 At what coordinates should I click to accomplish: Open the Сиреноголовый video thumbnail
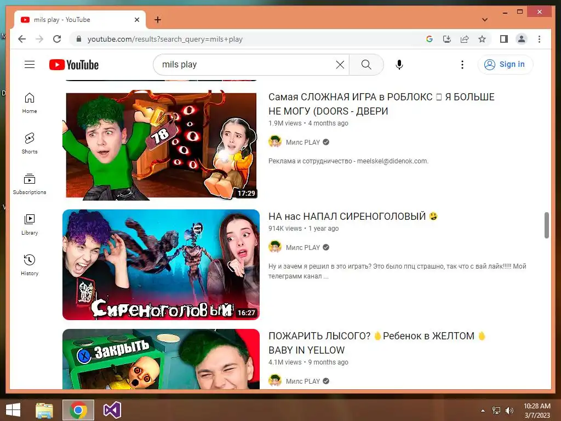161,265
